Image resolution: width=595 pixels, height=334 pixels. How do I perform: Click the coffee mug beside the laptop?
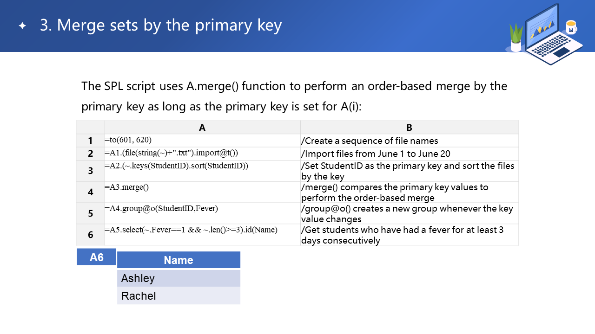tap(571, 27)
